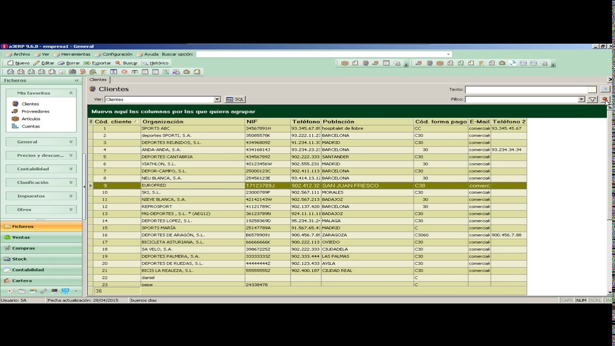Click the SQL button
This screenshot has height=346, width=615.
pyautogui.click(x=235, y=99)
